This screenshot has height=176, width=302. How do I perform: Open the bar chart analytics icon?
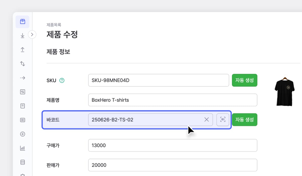[22, 148]
